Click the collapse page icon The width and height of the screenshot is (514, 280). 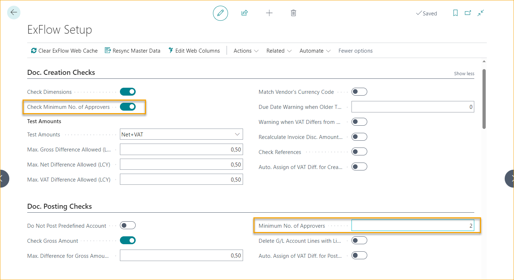pos(481,13)
